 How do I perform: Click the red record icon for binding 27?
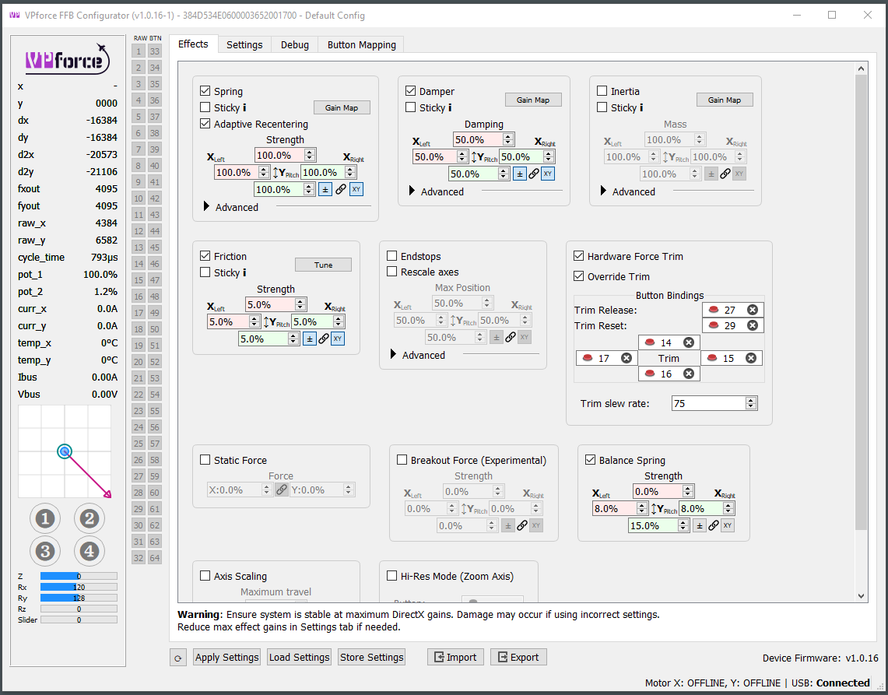(x=714, y=310)
